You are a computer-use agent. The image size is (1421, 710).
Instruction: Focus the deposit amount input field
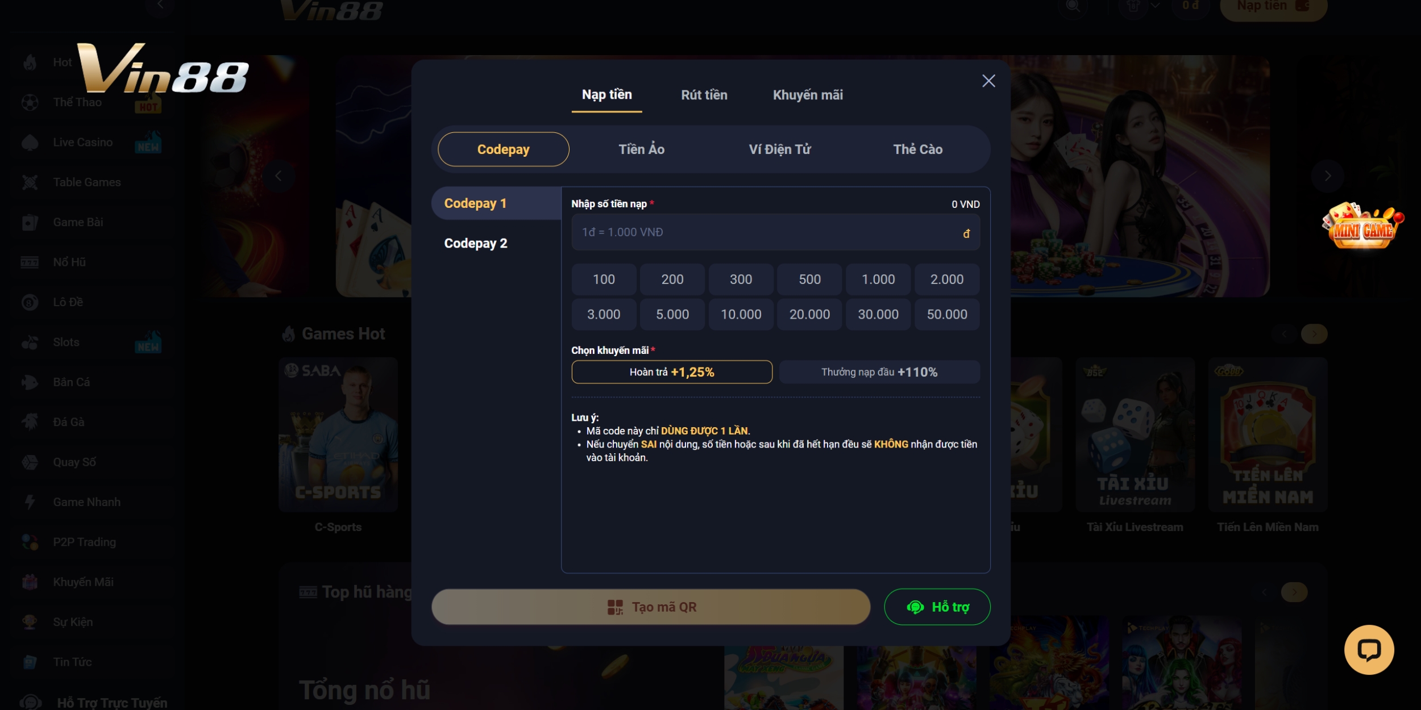point(775,232)
